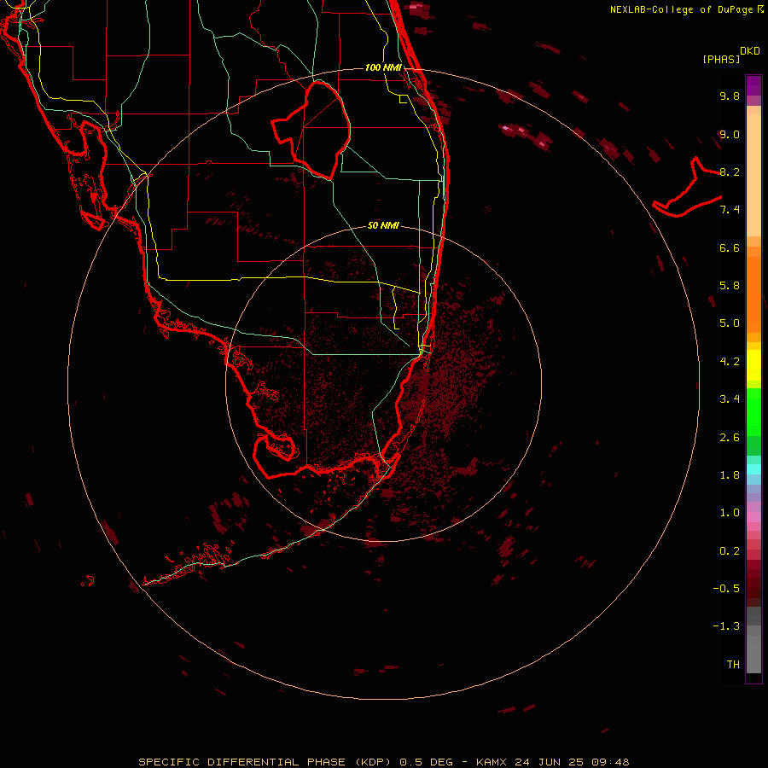Viewport: 768px width, 768px height.
Task: Click the 5.0 color scale value
Action: (x=730, y=323)
